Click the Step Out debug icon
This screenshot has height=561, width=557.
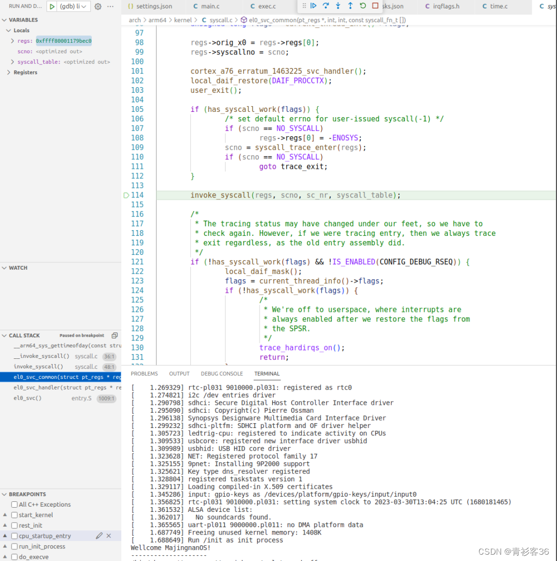tap(350, 6)
